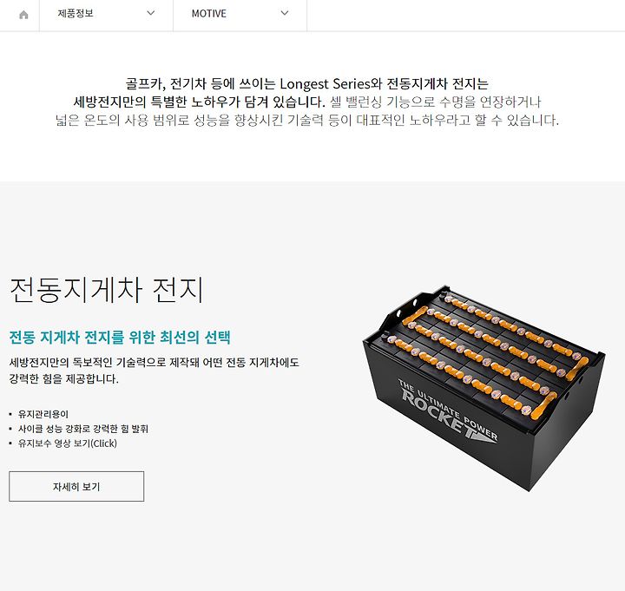Click the chevron arrow next to MOTIVE
The height and width of the screenshot is (591, 625).
[x=285, y=13]
